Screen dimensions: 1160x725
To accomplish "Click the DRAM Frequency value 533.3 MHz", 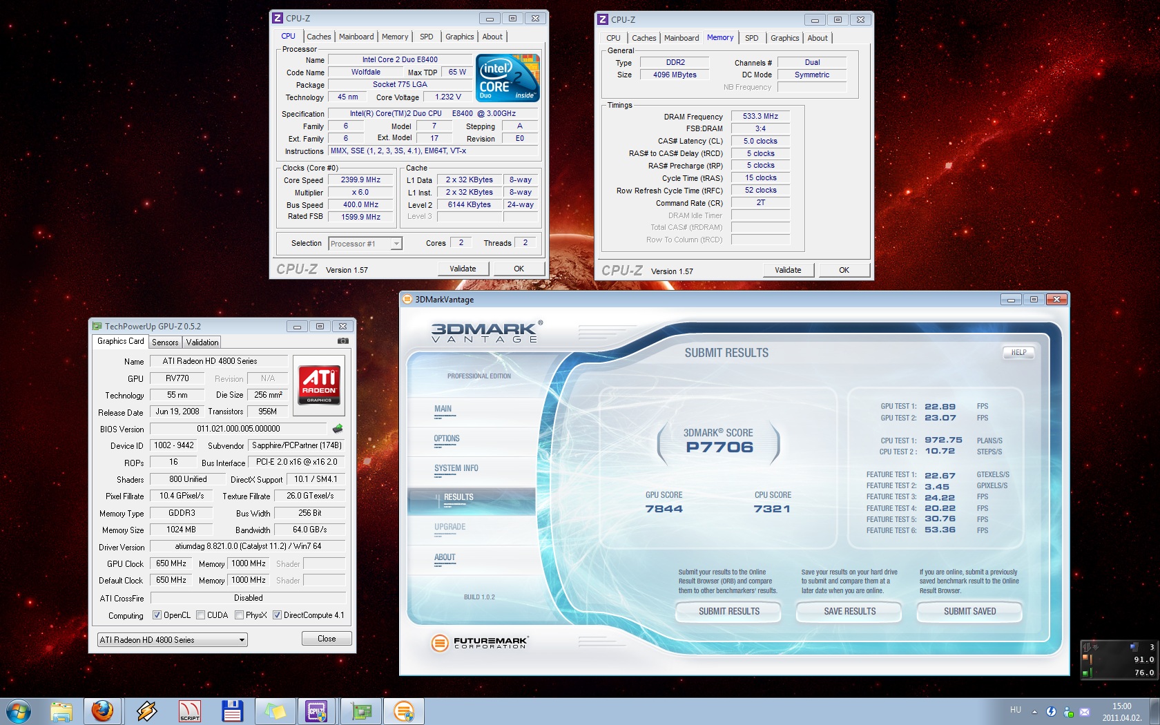I will coord(760,117).
